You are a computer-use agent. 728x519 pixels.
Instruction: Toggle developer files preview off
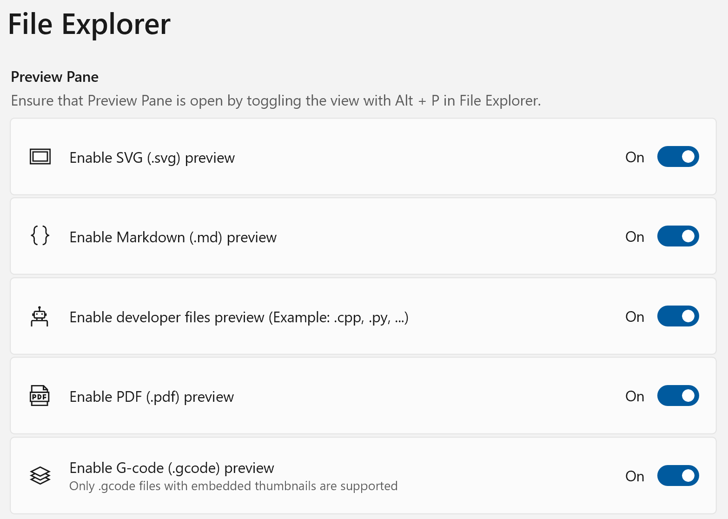(x=678, y=316)
